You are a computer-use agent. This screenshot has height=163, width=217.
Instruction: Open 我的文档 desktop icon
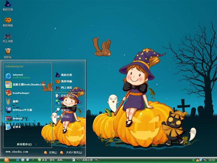(8, 5)
